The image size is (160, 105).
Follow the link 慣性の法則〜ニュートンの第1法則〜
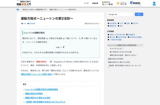pyautogui.click(x=37, y=74)
